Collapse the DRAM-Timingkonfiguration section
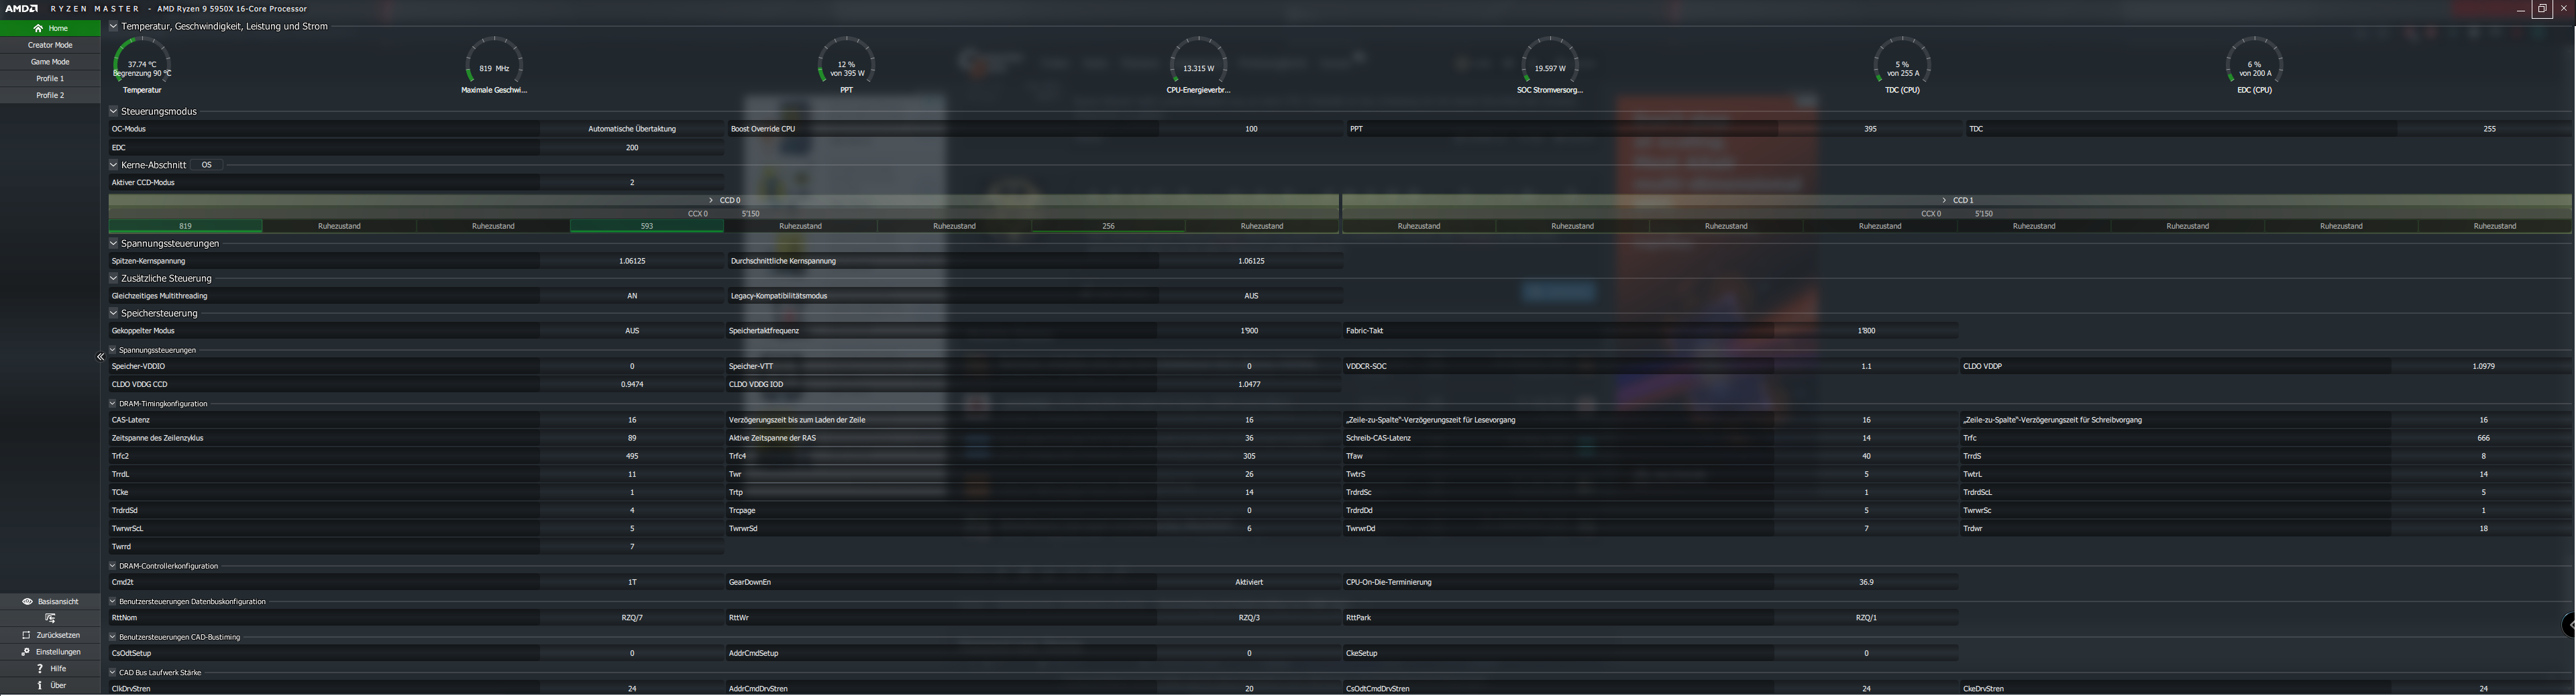Screen dimensions: 2576x696 pyautogui.click(x=113, y=404)
